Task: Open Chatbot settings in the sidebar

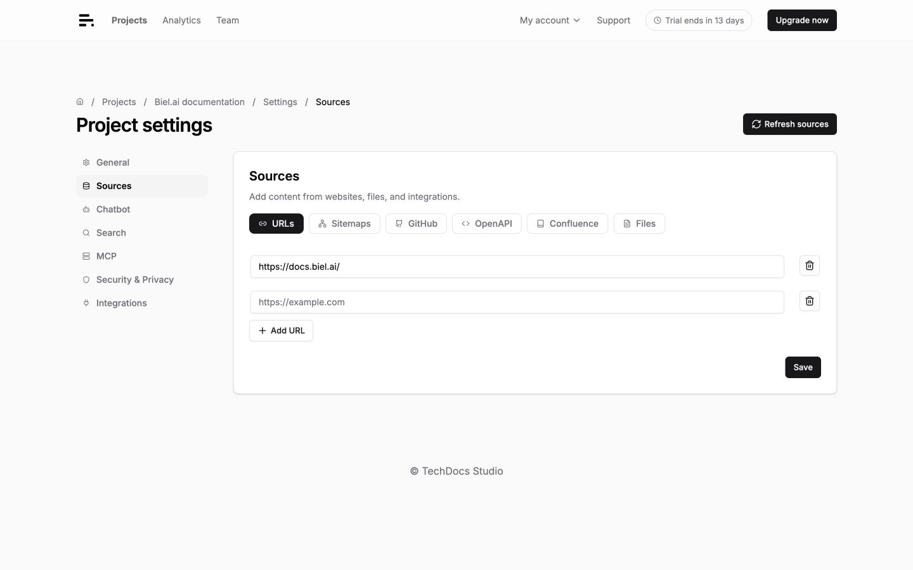Action: (142, 209)
